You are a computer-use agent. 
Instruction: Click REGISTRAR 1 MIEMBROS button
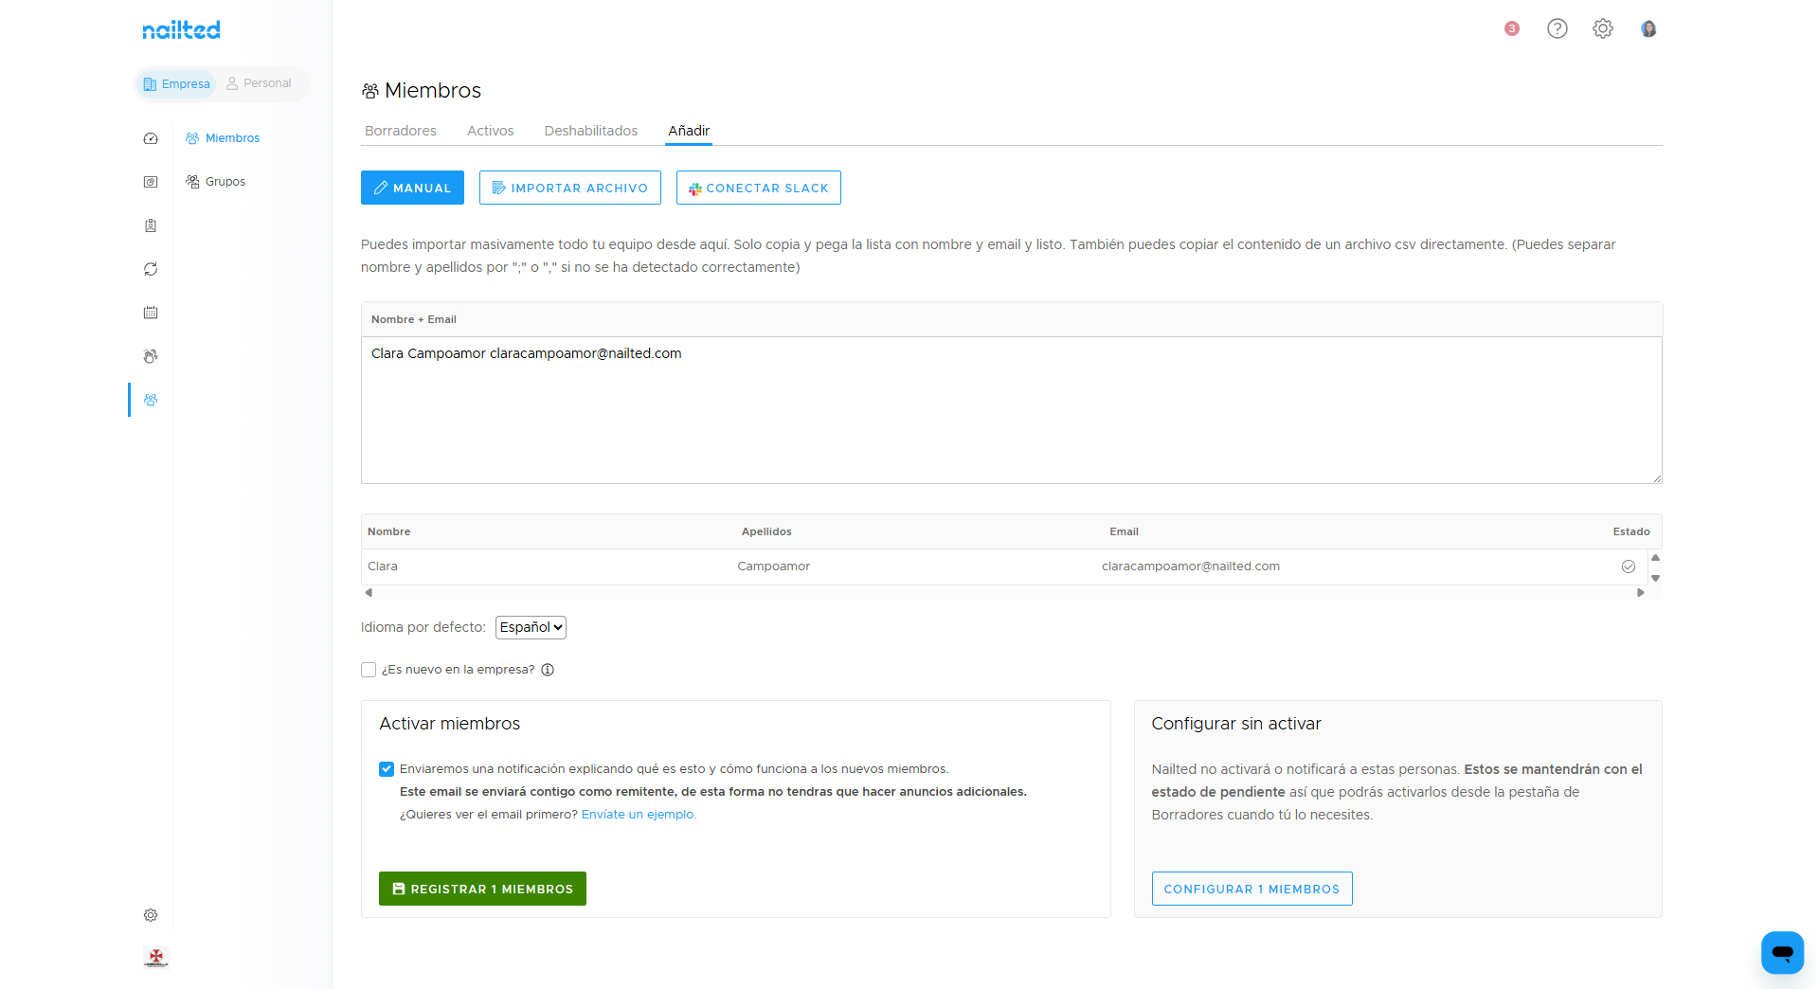point(482,889)
